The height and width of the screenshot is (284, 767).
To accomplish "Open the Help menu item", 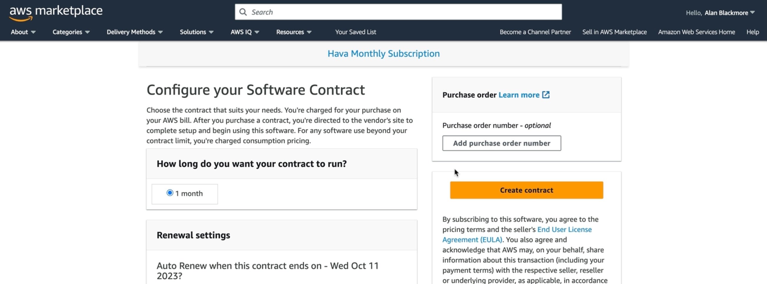I will click(752, 32).
